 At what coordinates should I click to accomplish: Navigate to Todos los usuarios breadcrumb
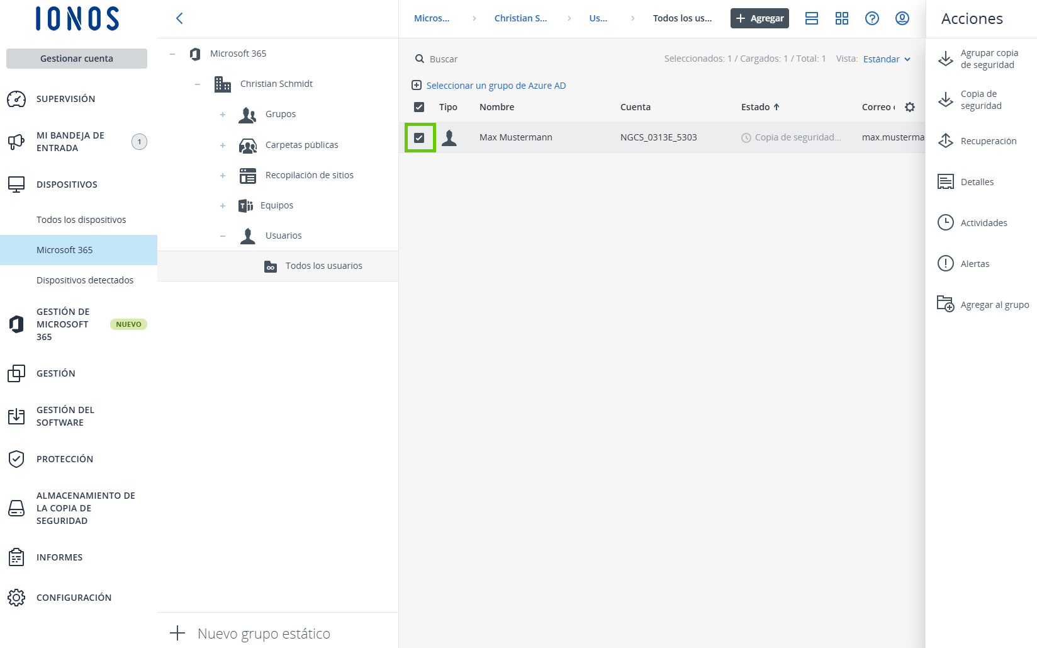pyautogui.click(x=682, y=18)
